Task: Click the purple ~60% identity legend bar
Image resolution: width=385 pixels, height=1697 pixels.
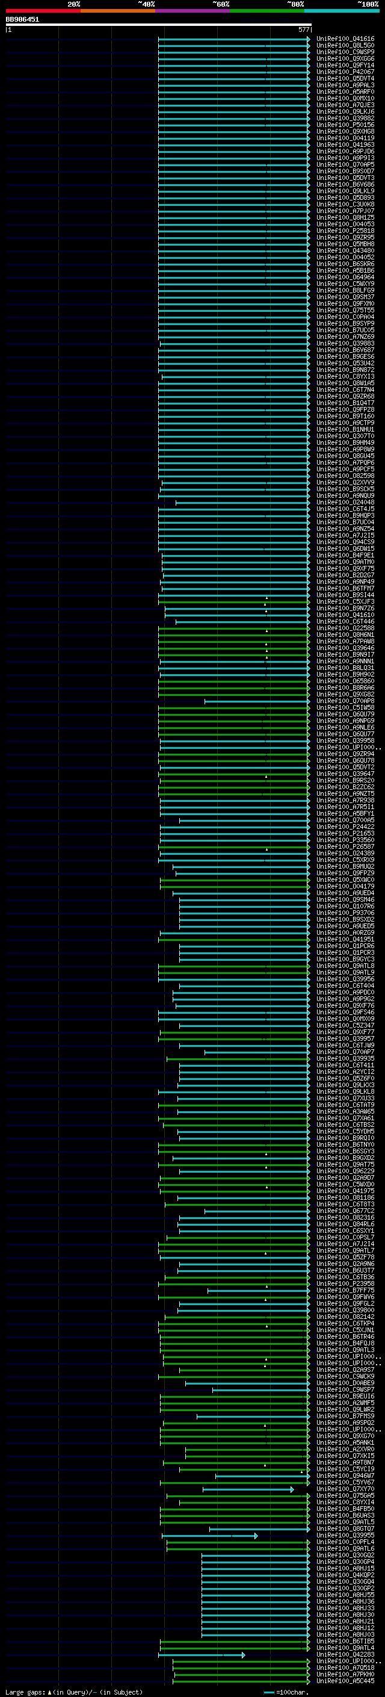Action: (192, 11)
